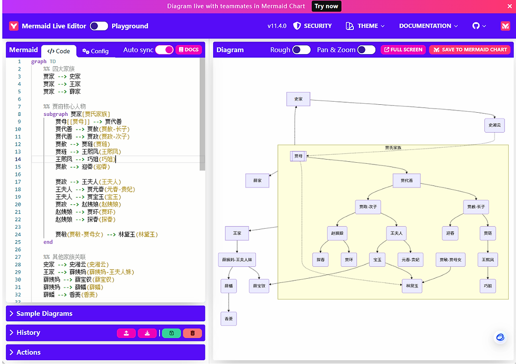Screen dimensions: 516x364
Task: Open the GitHub icon dropdown
Action: click(479, 26)
